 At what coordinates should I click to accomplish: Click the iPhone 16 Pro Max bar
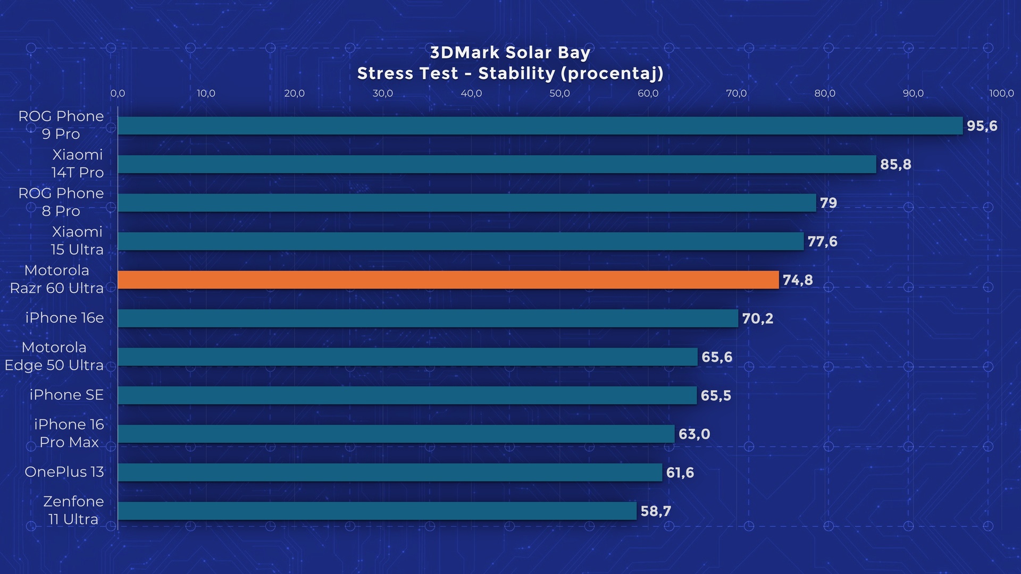(x=396, y=434)
